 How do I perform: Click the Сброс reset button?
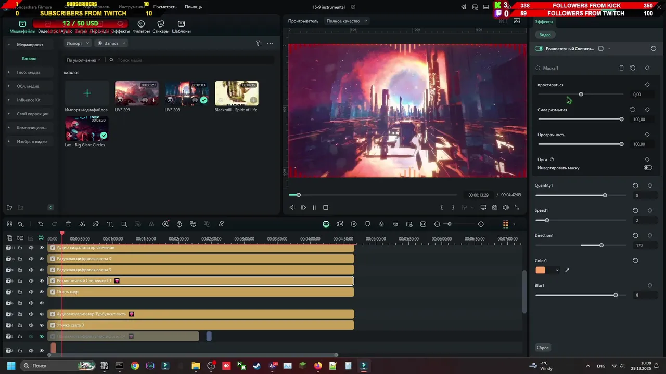pyautogui.click(x=543, y=348)
